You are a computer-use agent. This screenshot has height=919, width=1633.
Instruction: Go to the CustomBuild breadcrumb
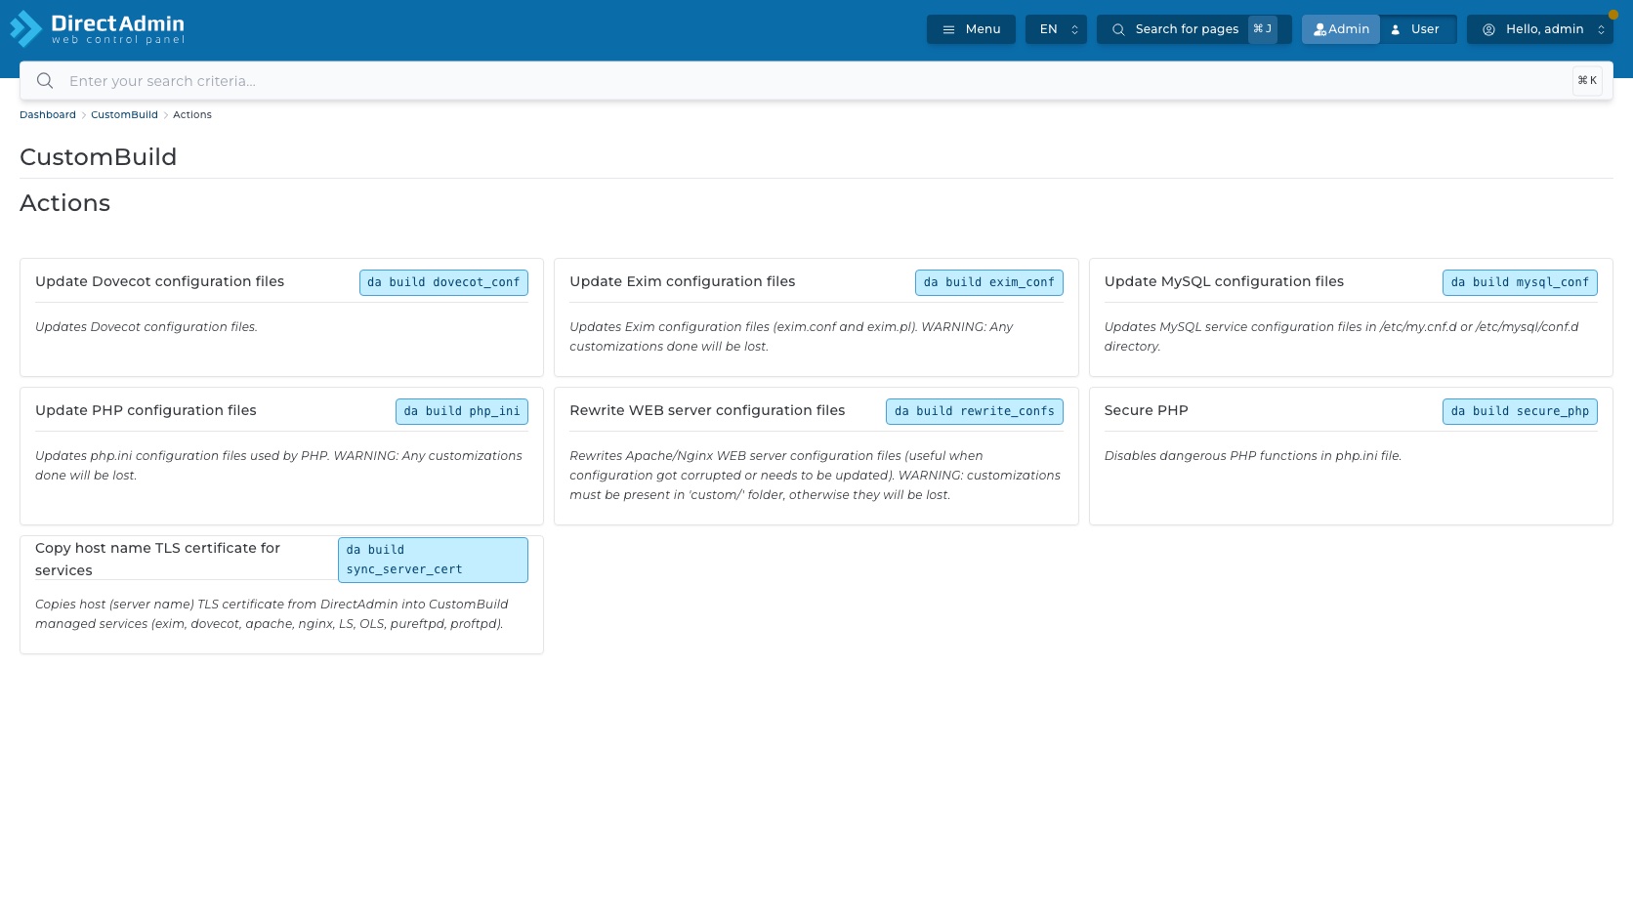pos(124,114)
